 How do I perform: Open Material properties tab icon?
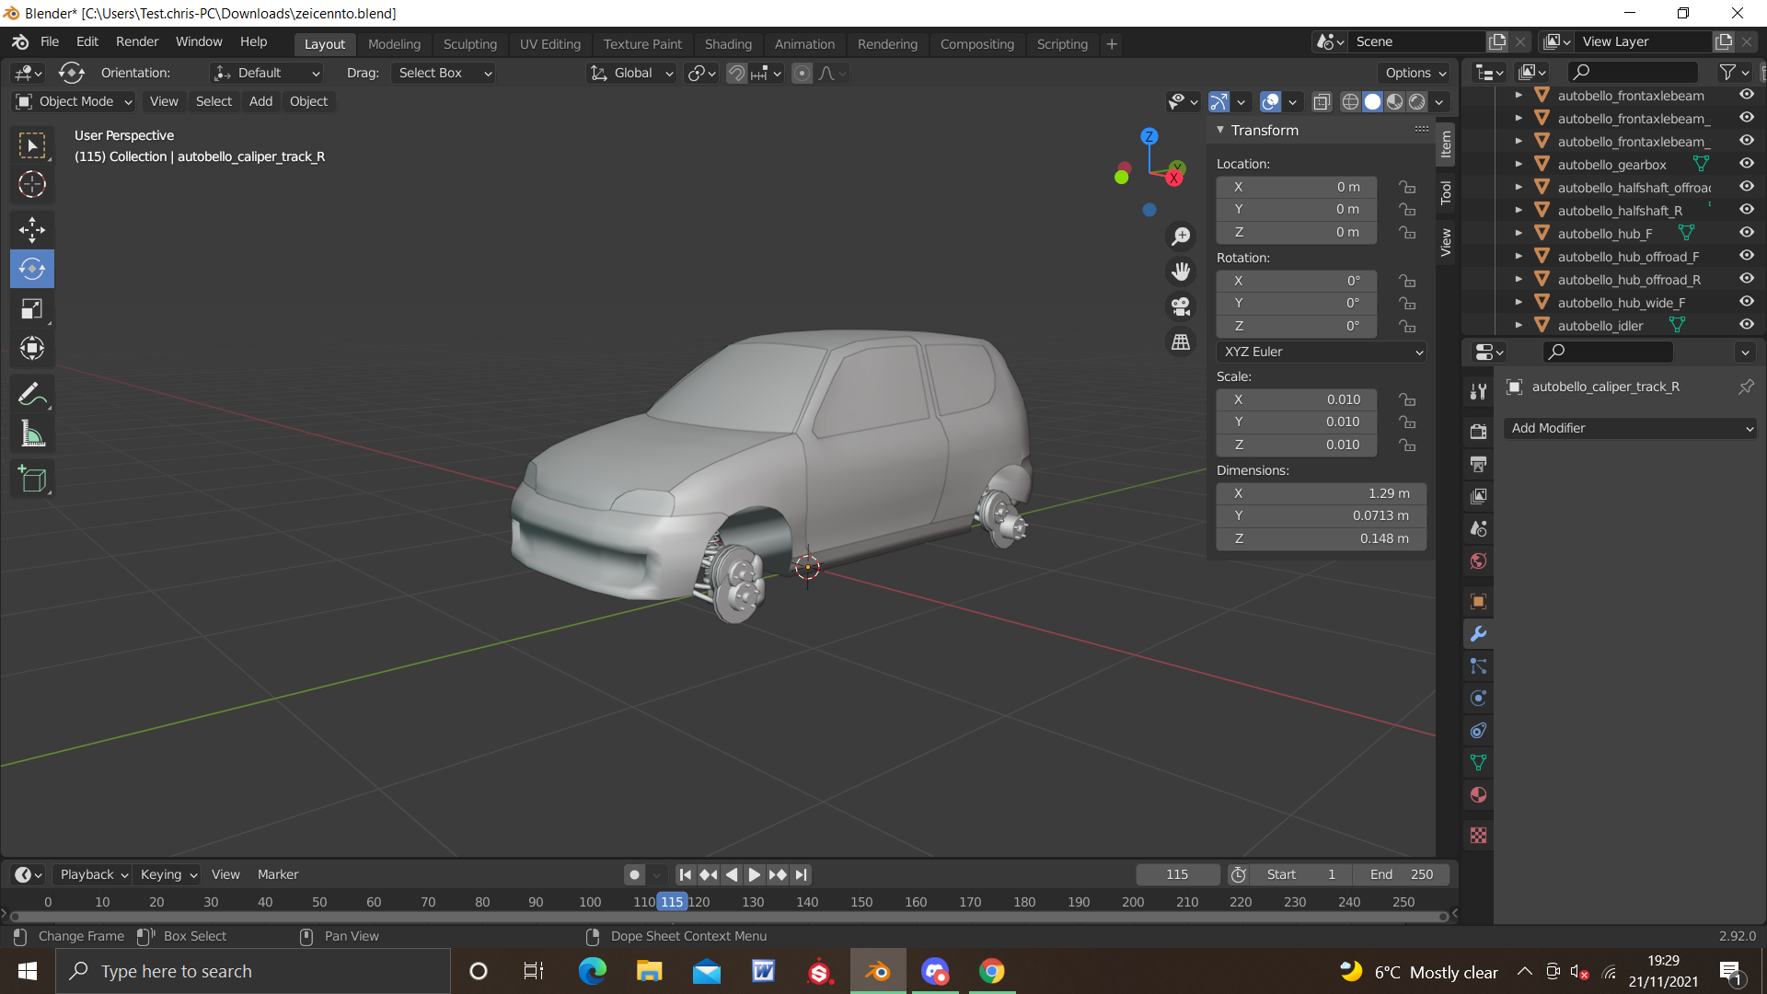(x=1478, y=795)
